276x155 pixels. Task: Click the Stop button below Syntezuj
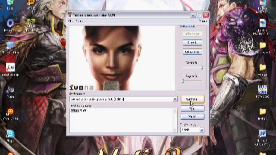(192, 109)
